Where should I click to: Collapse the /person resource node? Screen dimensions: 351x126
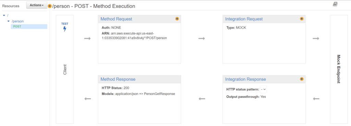9,21
